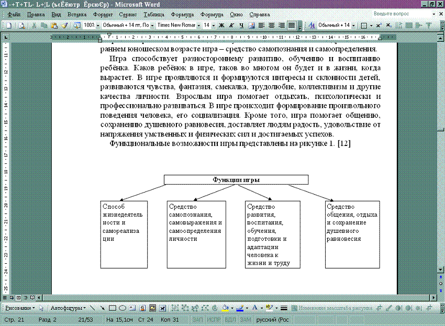Toggle Italic formatting (К)
Screen dimensions: 445x326
(x=231, y=25)
